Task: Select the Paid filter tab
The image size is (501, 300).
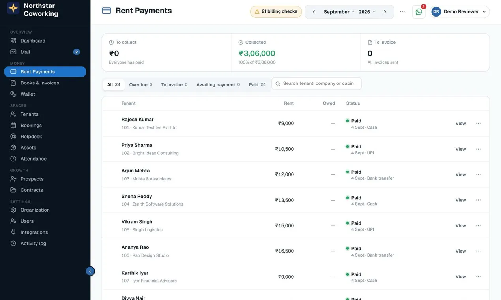Action: click(x=257, y=85)
